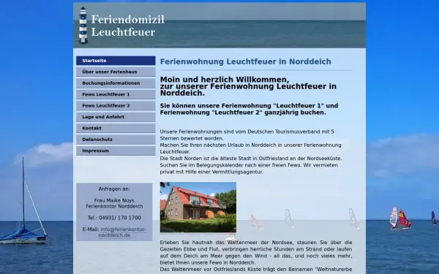The height and width of the screenshot is (274, 439).
Task: Navigate to Kontakt page
Action: point(116,128)
